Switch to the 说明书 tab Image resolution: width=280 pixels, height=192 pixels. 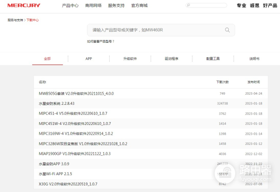tap(254, 59)
